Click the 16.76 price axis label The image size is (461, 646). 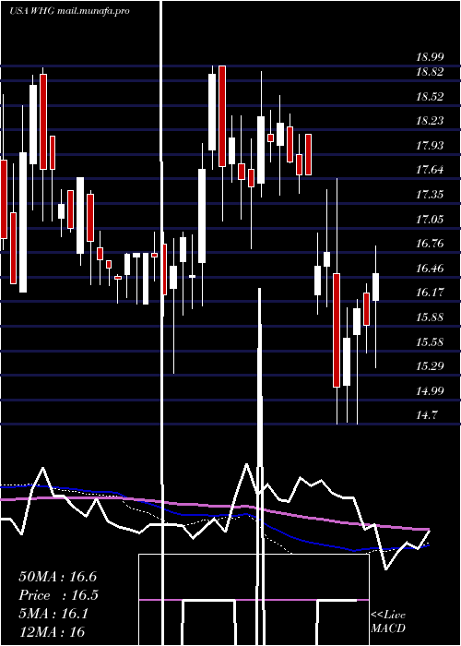pyautogui.click(x=431, y=244)
